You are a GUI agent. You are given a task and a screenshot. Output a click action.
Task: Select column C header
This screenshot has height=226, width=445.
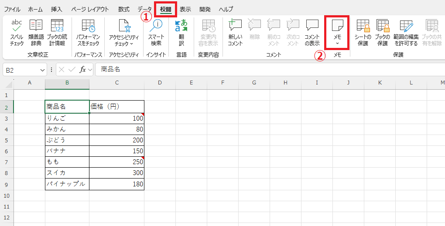coord(116,83)
